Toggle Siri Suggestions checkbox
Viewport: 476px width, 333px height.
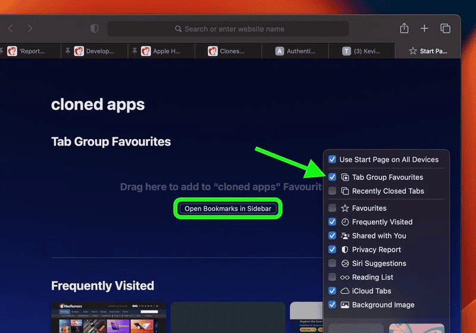333,263
